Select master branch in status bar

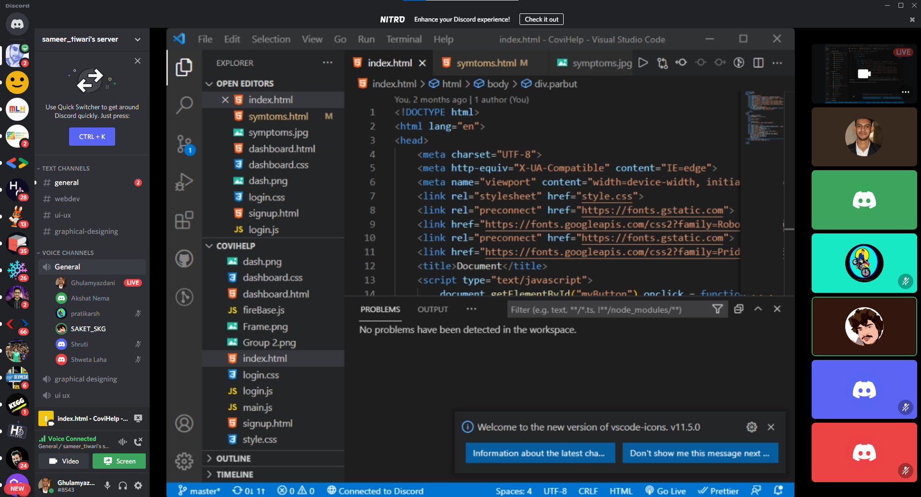point(199,491)
